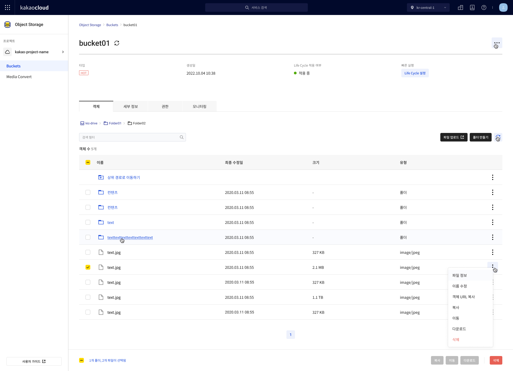Click the red 삭제 button in bottom bar
Viewport: 513px width, 371px height.
point(496,360)
